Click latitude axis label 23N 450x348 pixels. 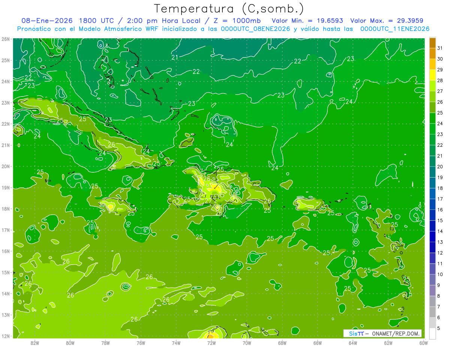click(5, 103)
